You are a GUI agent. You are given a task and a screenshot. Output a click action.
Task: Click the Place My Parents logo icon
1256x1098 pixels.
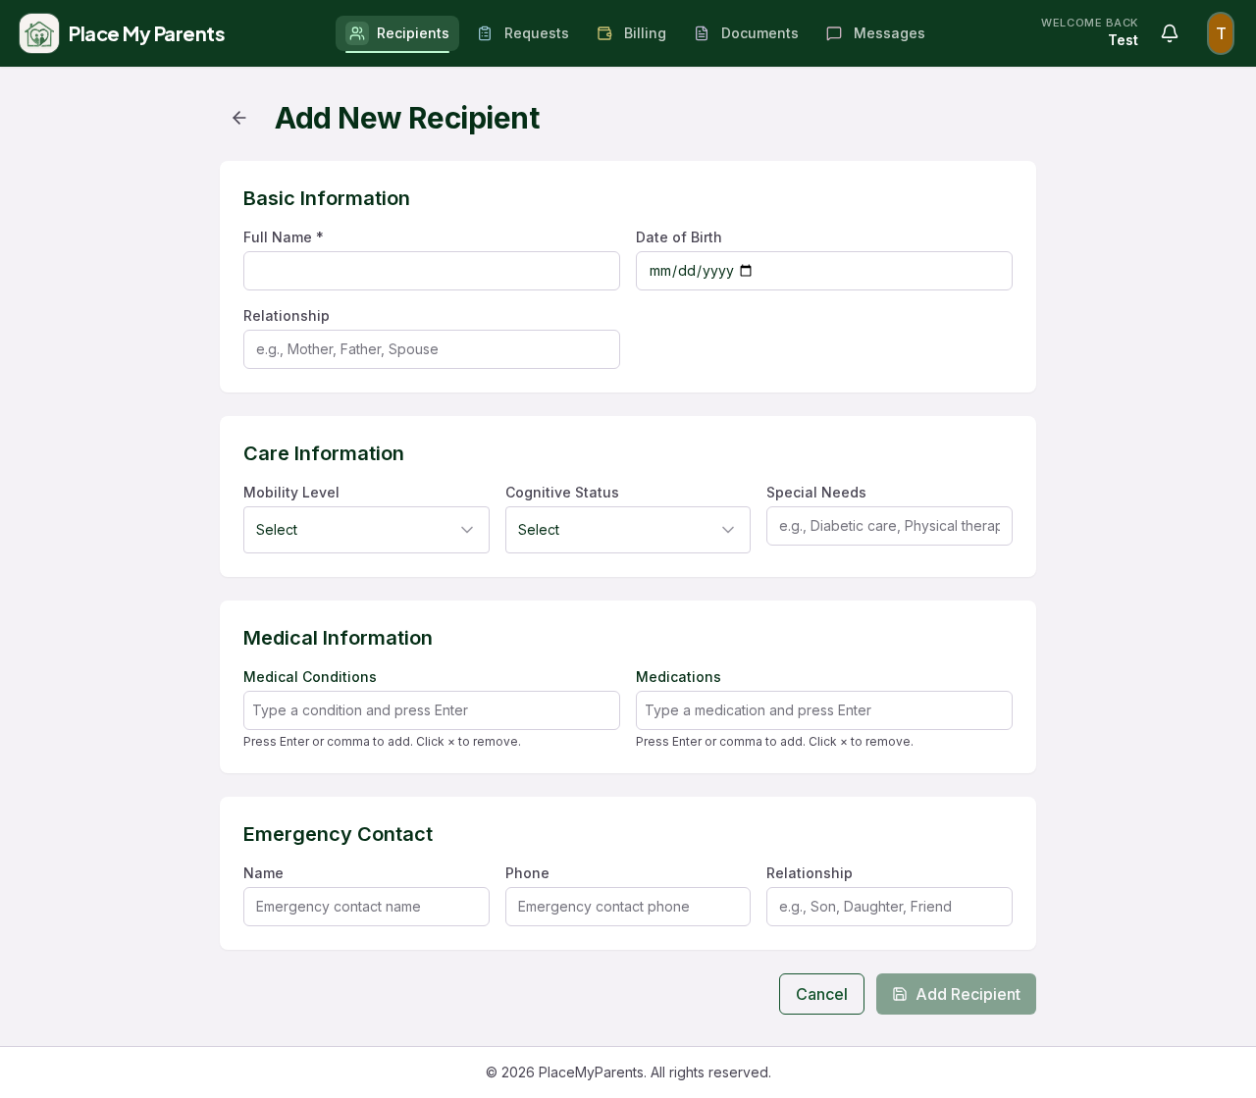point(39,33)
